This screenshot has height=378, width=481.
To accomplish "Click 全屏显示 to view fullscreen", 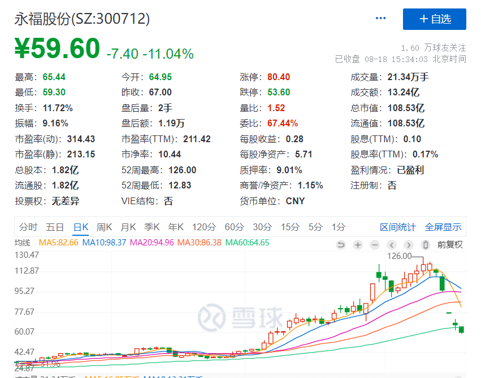I will tap(443, 227).
